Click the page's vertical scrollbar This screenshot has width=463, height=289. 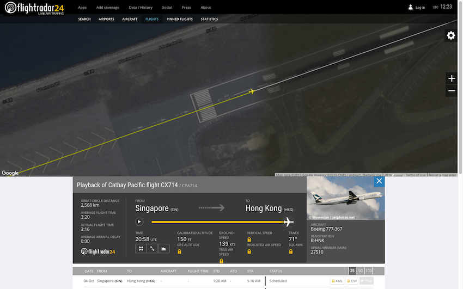pos(460,89)
